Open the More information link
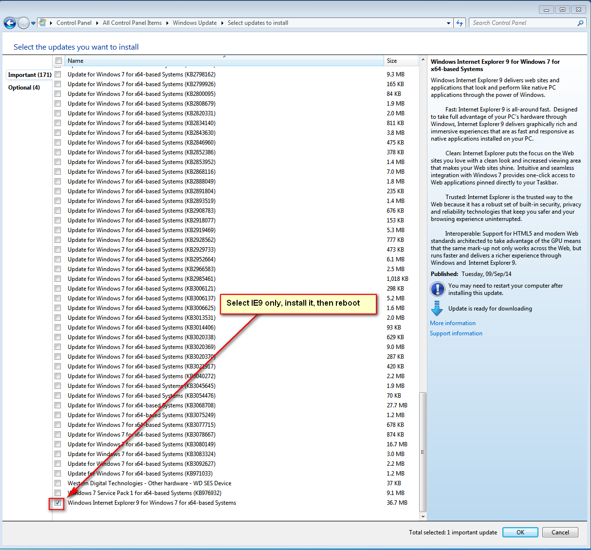 coord(452,323)
